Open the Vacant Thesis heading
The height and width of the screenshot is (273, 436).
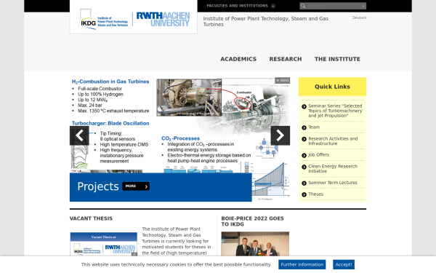pos(91,218)
